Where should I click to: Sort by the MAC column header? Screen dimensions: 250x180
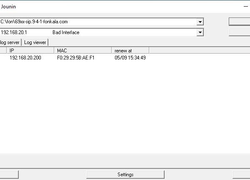tap(83, 50)
